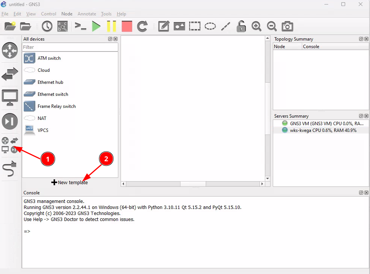Select the Ethernet switch device
This screenshot has width=370, height=274.
coord(53,94)
